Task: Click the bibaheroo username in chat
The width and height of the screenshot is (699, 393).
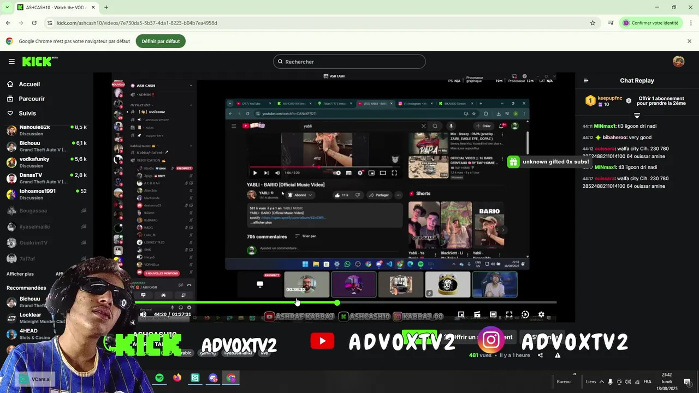Action: point(614,138)
